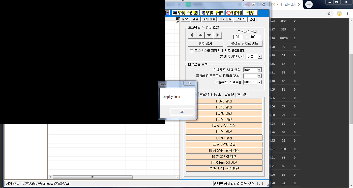Click the [DOSBox-X] 갱신 button
Viewport: 353px width, 188px height.
click(x=224, y=163)
